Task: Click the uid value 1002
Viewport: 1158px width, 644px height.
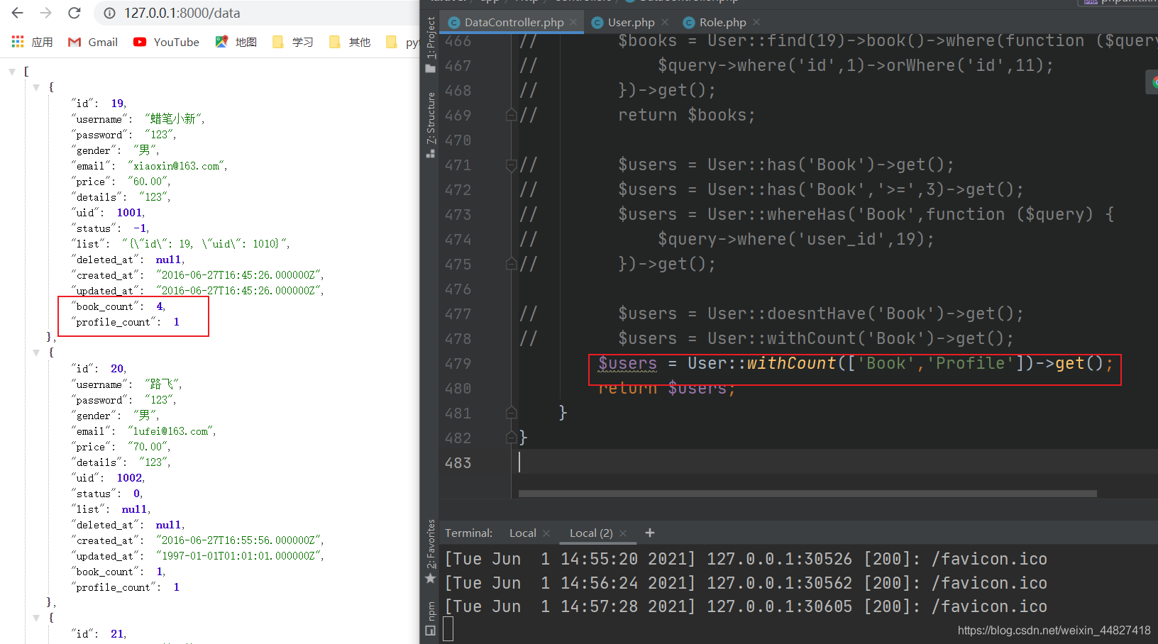Action: (x=130, y=478)
